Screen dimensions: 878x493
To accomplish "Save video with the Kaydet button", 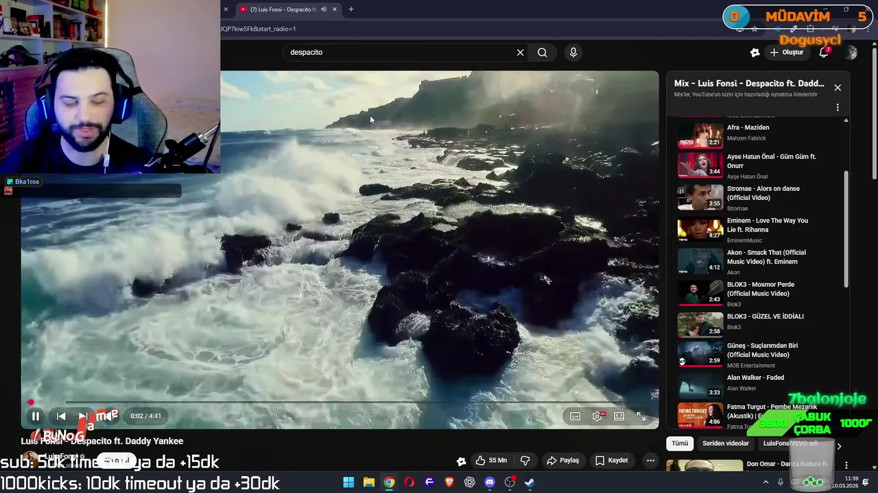I will (612, 460).
